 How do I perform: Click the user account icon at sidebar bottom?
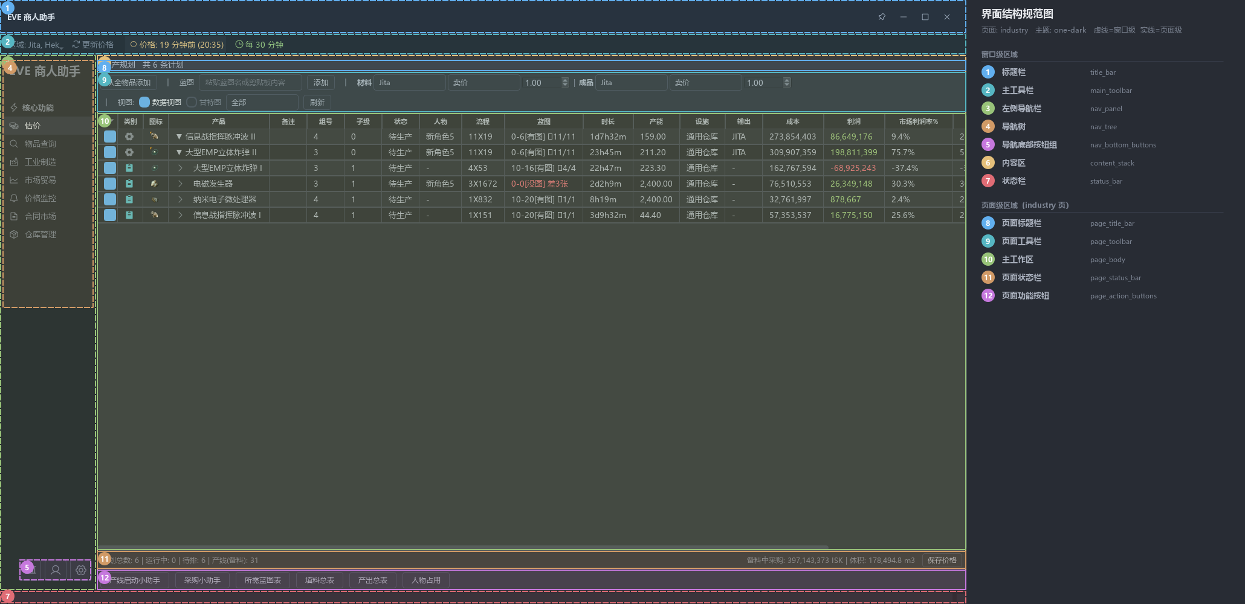click(56, 570)
